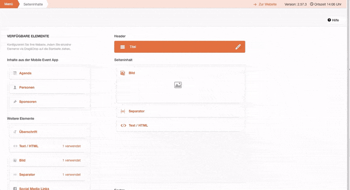The image size is (350, 190).
Task: Click the code brackets icon in Seiteninhalt
Action: (123, 125)
